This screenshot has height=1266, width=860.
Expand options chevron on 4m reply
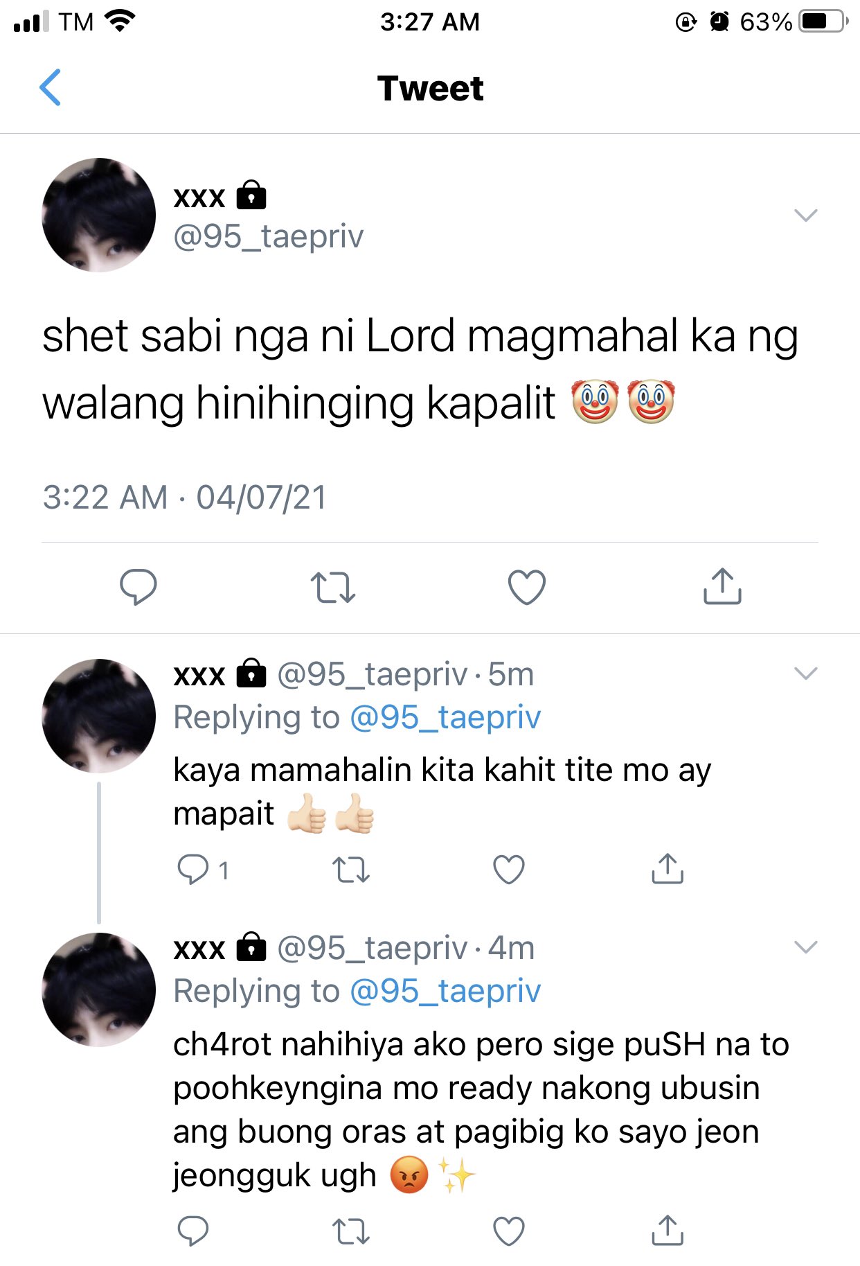806,947
